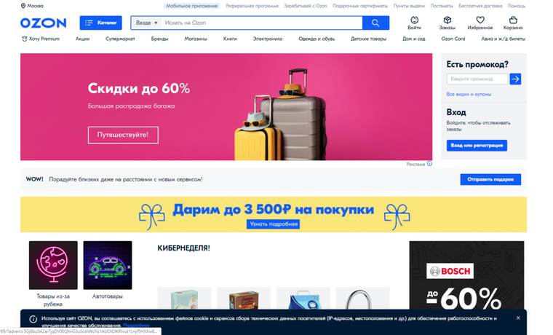Close the cookie notification banner
The width and height of the screenshot is (553, 335).
[518, 318]
